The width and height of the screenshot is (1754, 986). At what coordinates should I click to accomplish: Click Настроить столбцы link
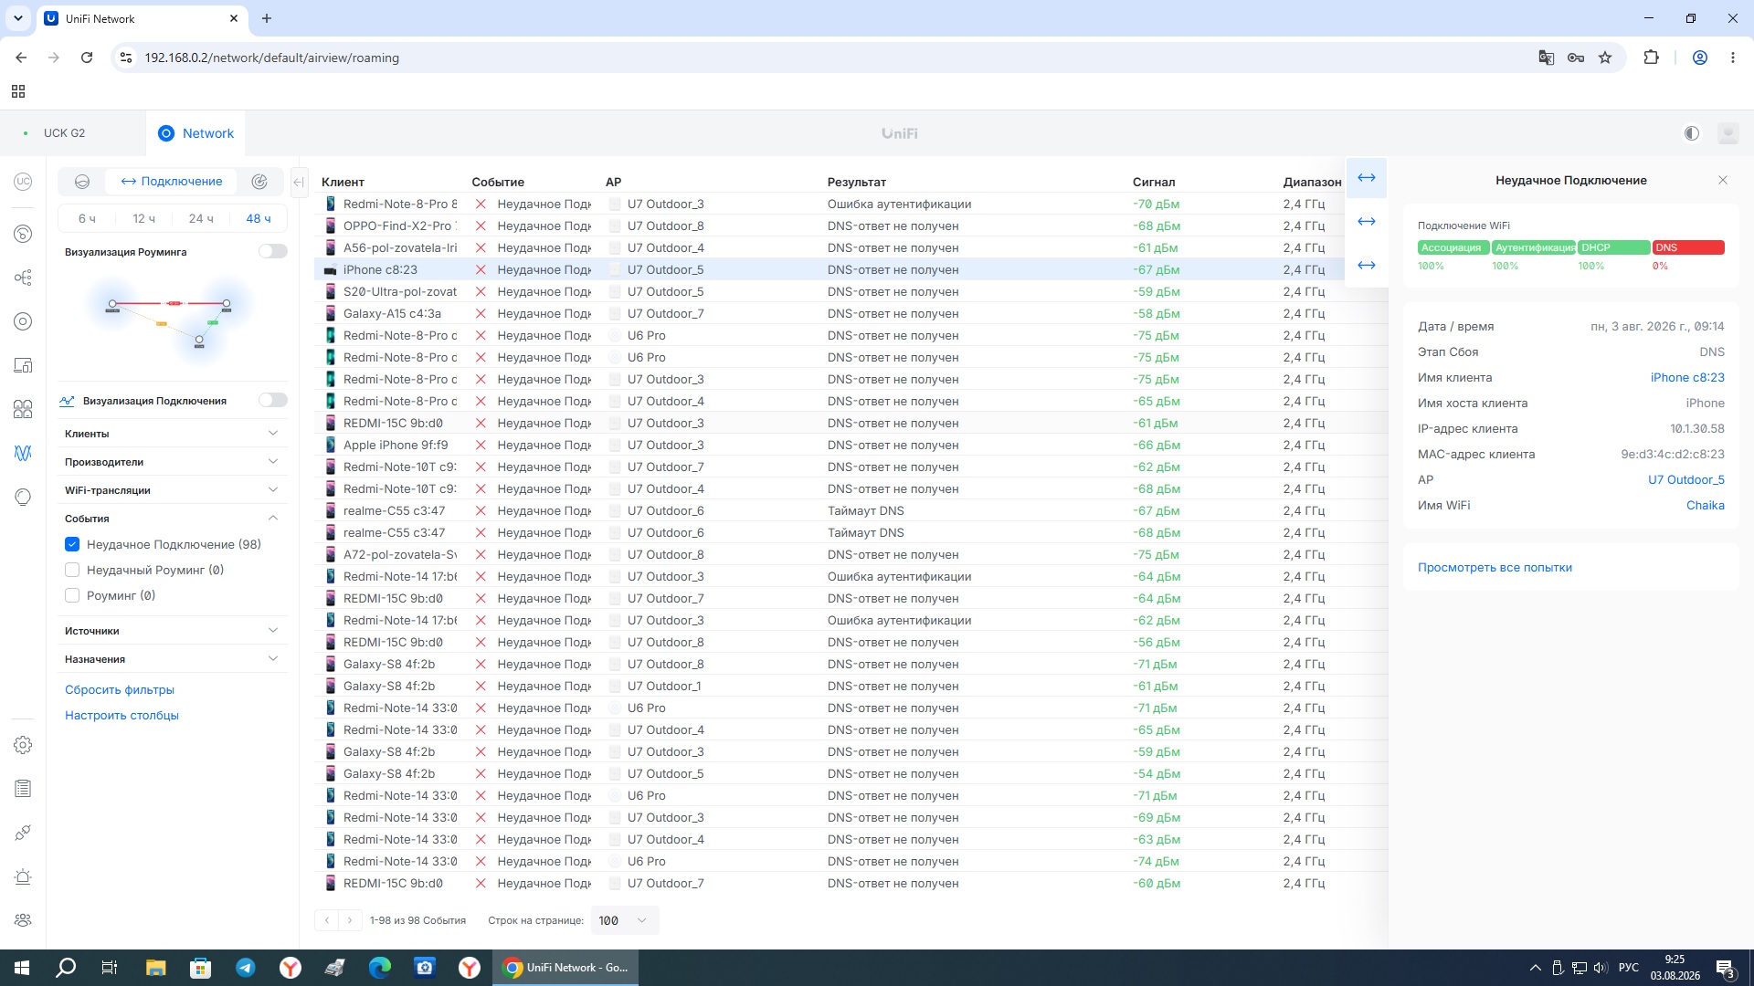tap(122, 716)
